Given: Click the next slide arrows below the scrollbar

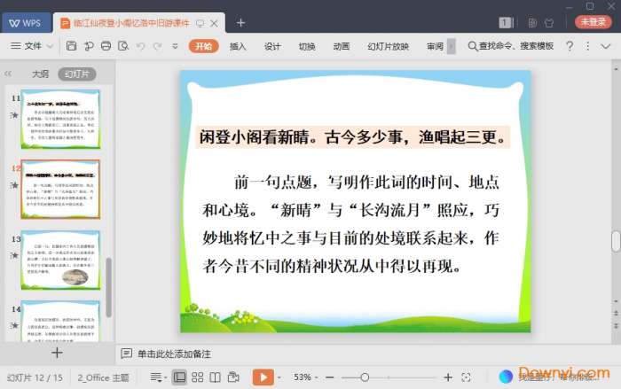Looking at the screenshot, I should tap(616, 326).
